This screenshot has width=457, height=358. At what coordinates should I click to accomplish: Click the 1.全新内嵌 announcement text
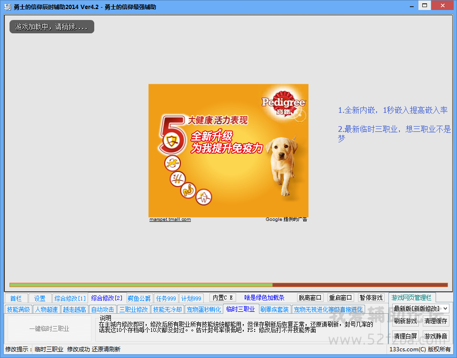393,110
